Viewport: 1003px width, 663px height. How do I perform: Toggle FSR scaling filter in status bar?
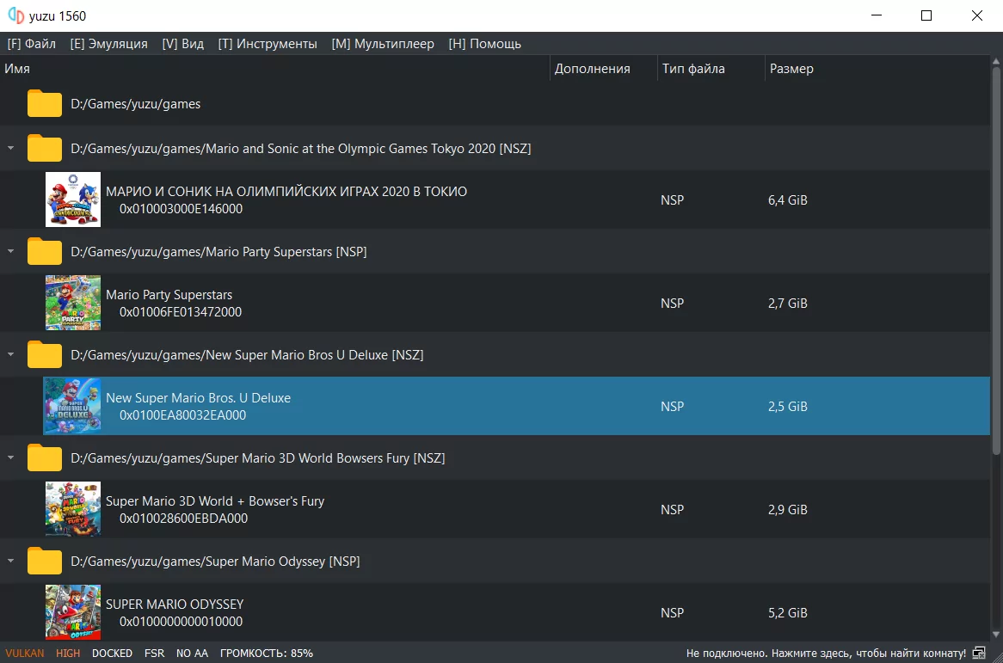click(x=154, y=653)
